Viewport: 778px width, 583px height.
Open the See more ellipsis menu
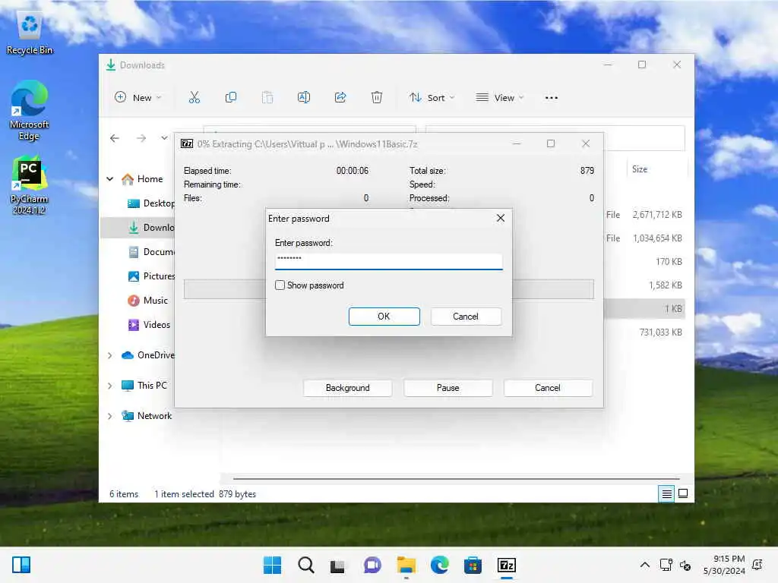point(552,98)
